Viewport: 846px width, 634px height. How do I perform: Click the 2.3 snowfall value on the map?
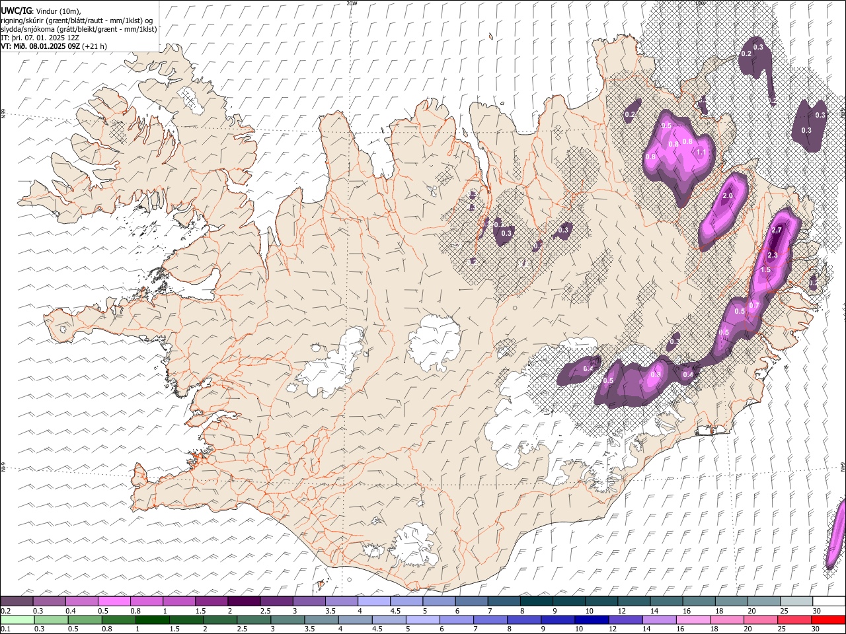click(772, 256)
